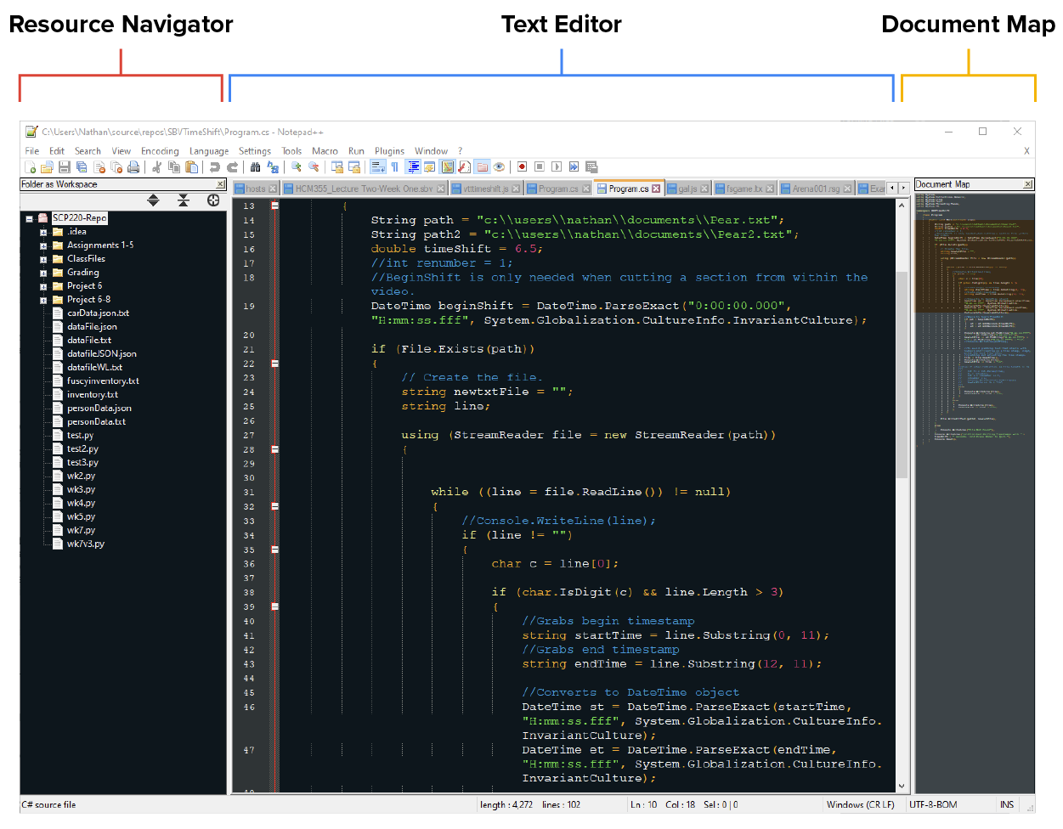Expand the Assignments 1-5 folder
Viewport: 1063px width, 829px height.
pyautogui.click(x=43, y=245)
